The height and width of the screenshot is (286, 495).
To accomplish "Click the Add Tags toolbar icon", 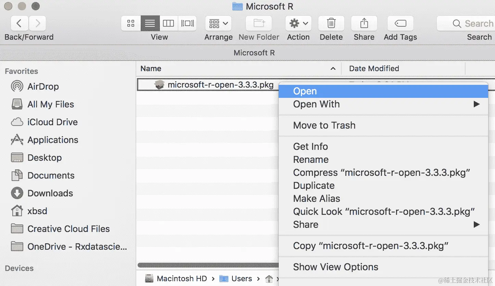I will [x=401, y=23].
